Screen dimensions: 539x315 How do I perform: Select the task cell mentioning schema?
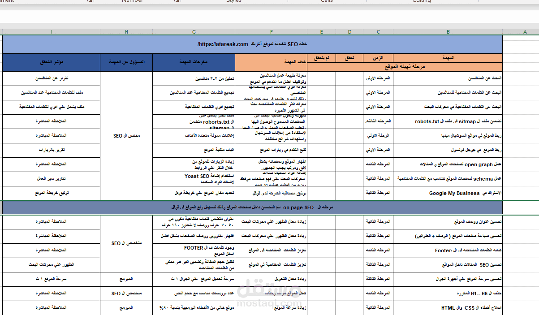tap(448, 178)
